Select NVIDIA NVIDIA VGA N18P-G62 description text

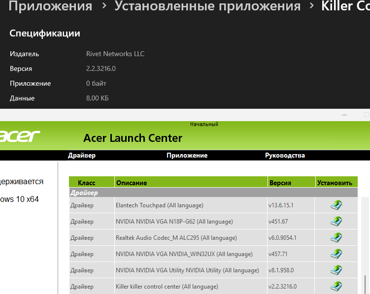174,222
